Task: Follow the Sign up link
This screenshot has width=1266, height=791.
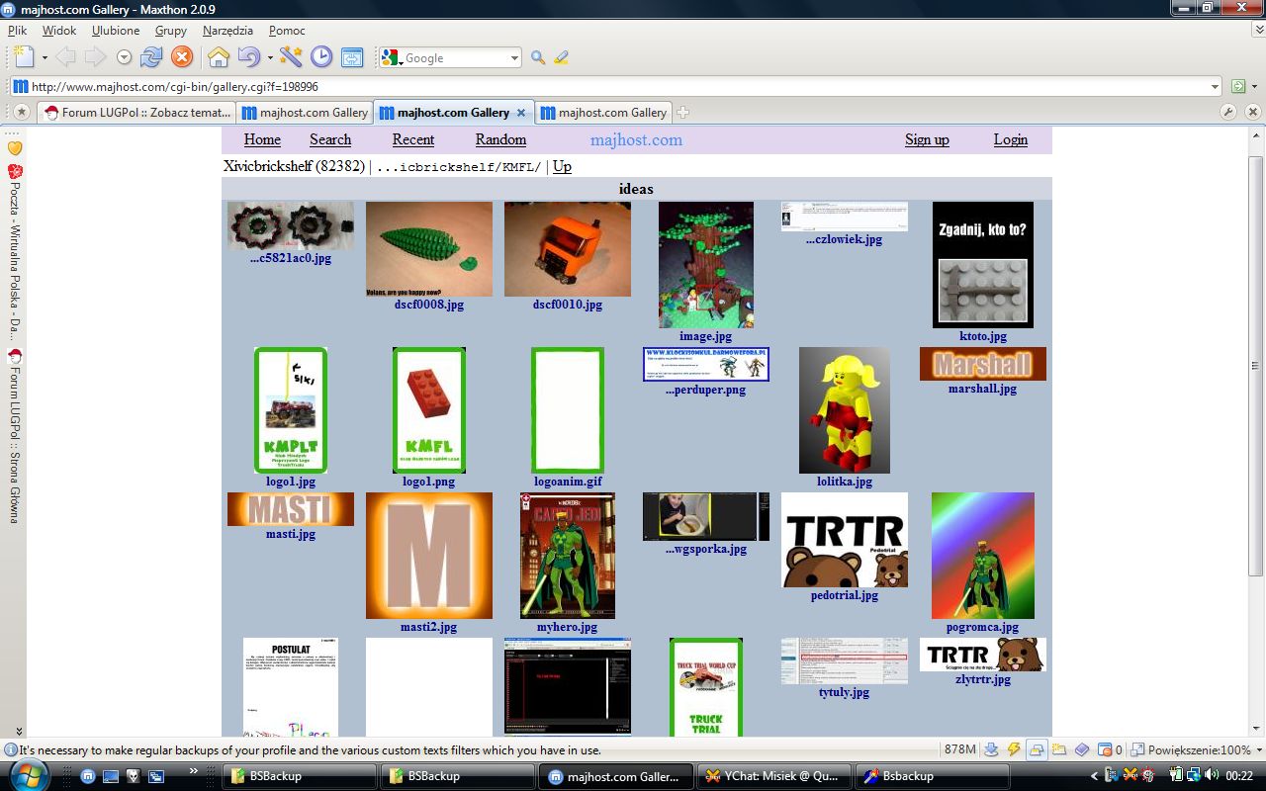Action: tap(927, 139)
